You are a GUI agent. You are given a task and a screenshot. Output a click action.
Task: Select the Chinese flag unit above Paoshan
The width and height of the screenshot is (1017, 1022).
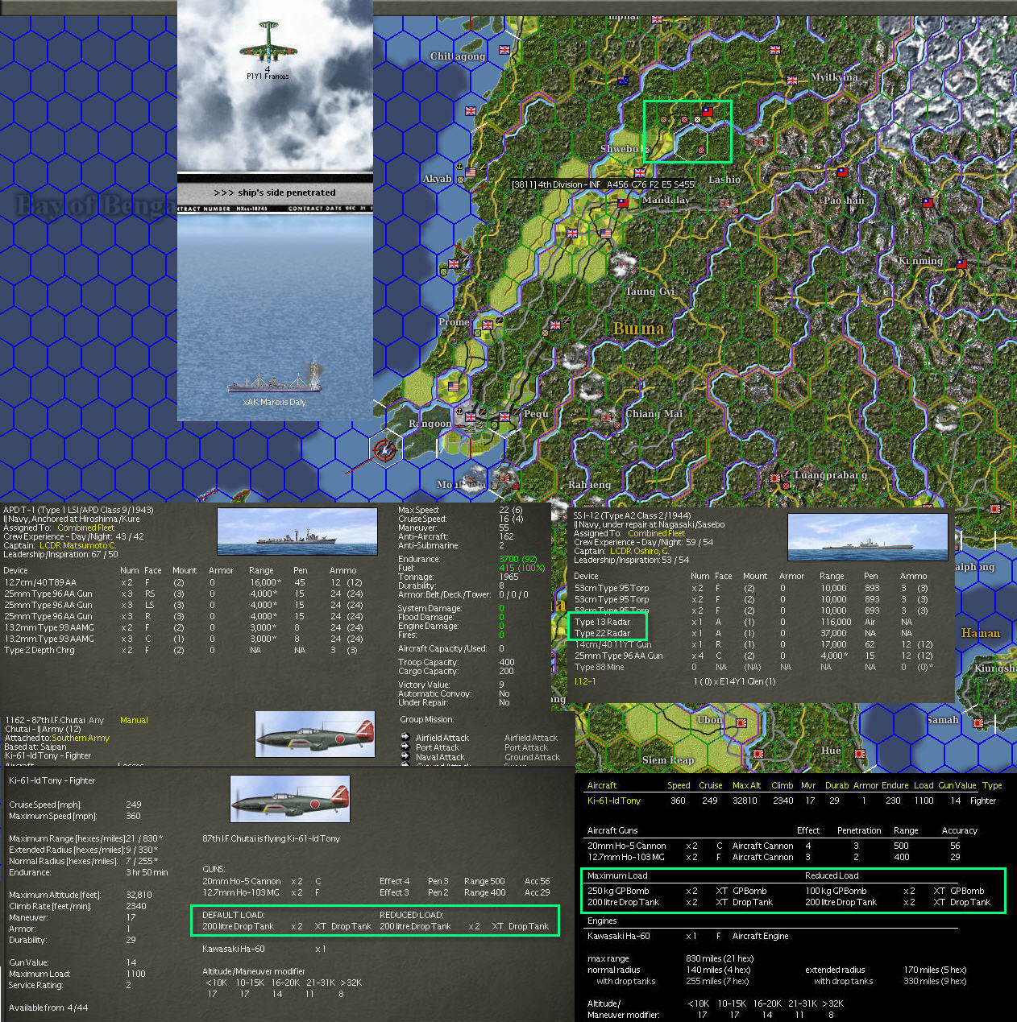point(842,172)
